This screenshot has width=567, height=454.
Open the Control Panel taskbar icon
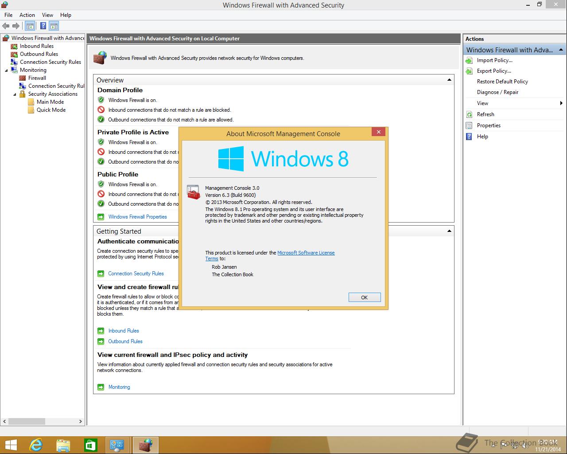117,445
